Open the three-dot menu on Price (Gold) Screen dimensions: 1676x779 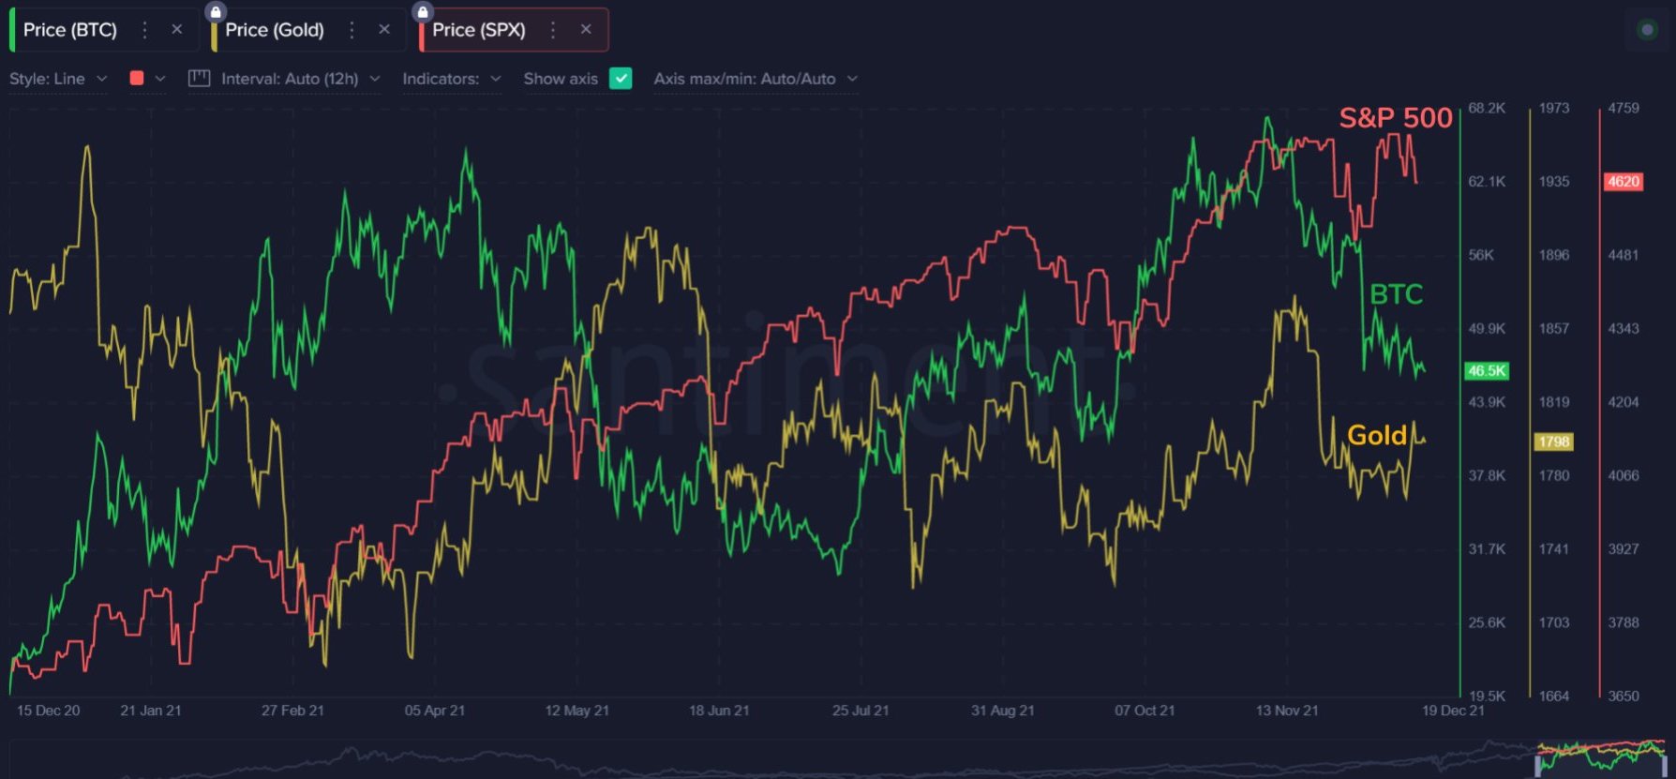point(352,30)
